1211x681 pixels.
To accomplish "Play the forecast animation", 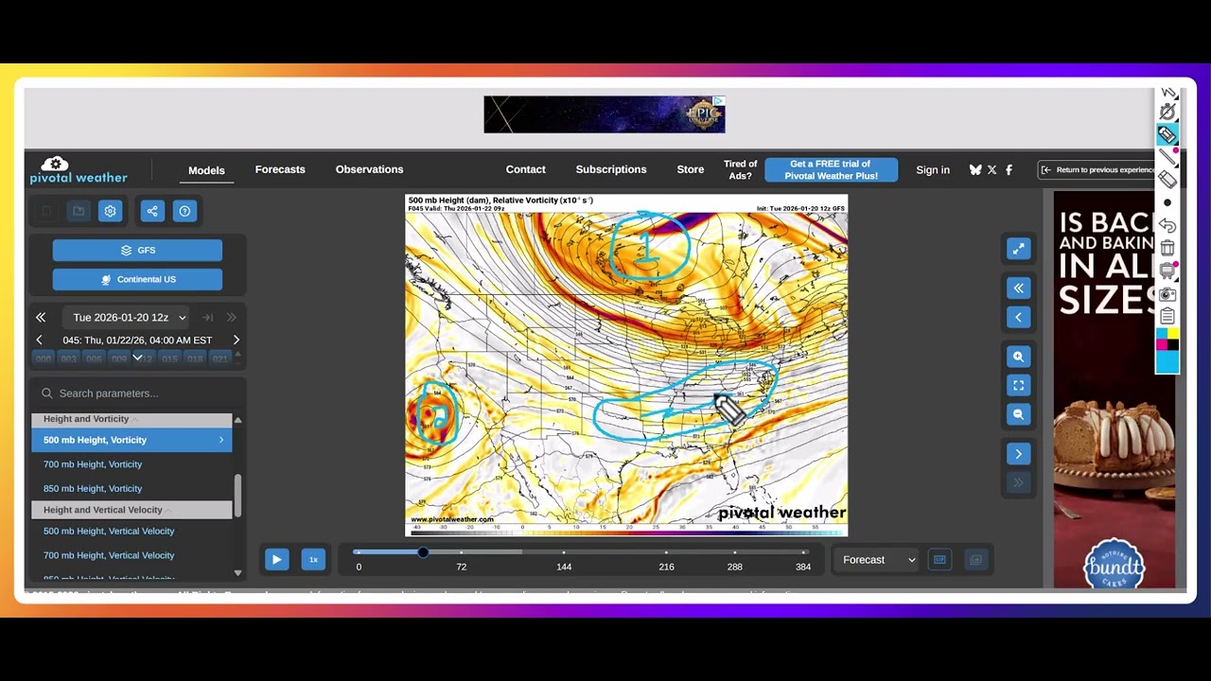I will coord(276,560).
